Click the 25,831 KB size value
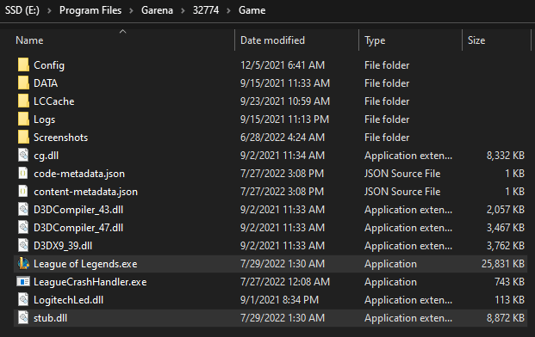The image size is (535, 337). pos(503,264)
